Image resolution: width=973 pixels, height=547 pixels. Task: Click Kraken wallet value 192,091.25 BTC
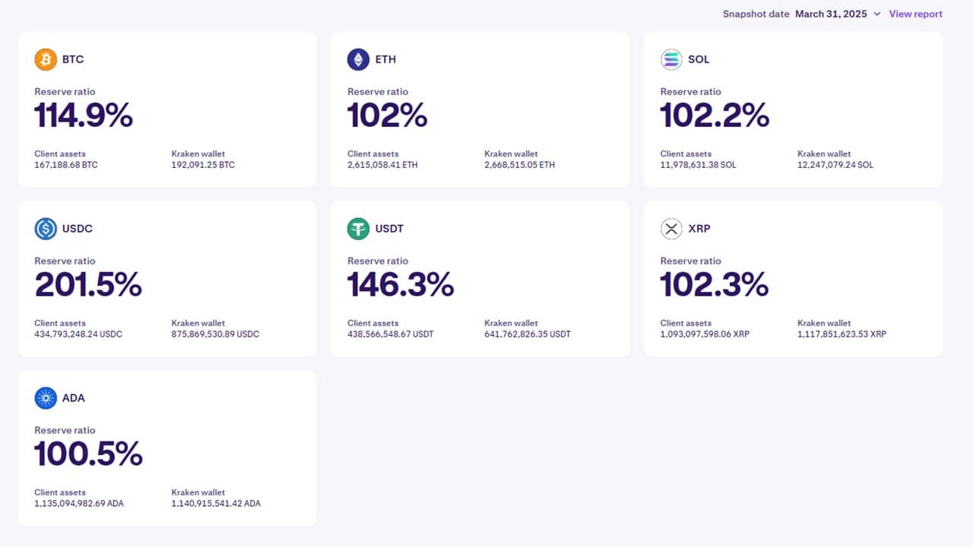(x=203, y=165)
